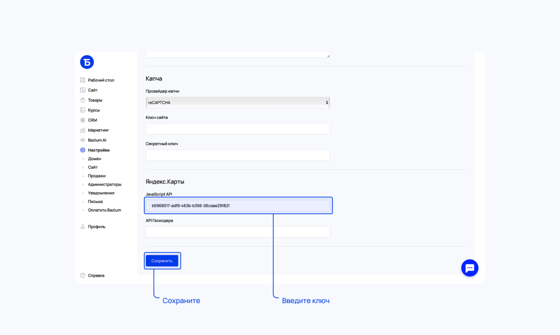
Task: Click the Сохранить button
Action: tap(162, 261)
